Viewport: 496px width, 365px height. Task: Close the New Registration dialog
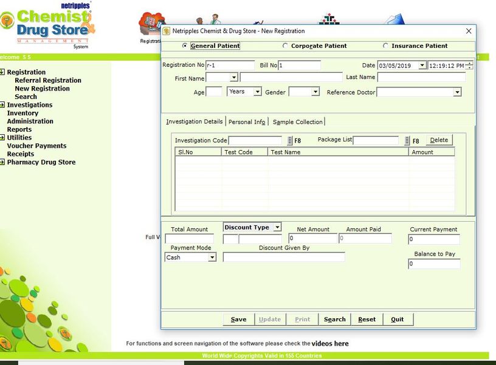469,31
